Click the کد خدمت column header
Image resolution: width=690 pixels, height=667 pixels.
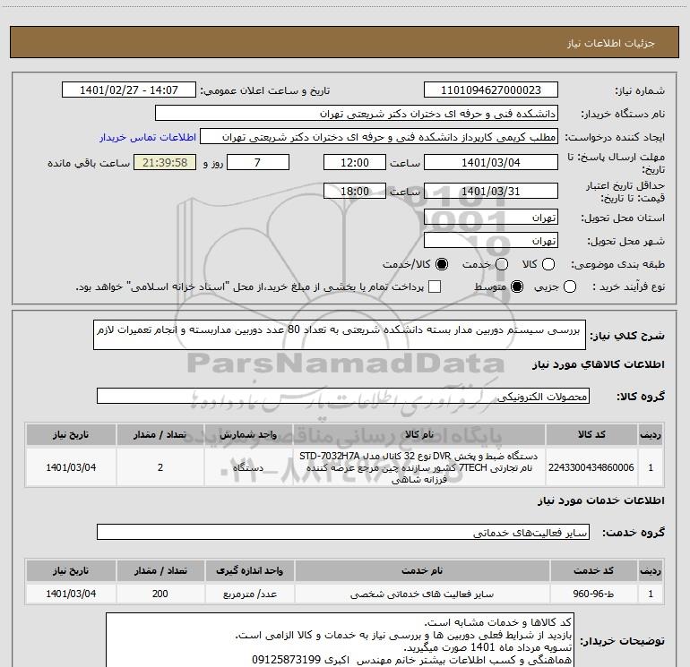click(593, 570)
